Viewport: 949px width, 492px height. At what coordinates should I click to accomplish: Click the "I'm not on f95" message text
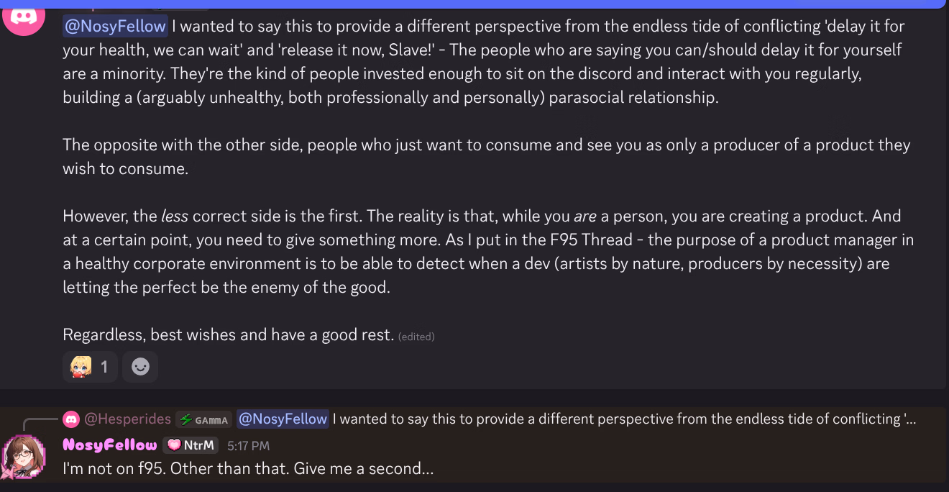pos(248,469)
